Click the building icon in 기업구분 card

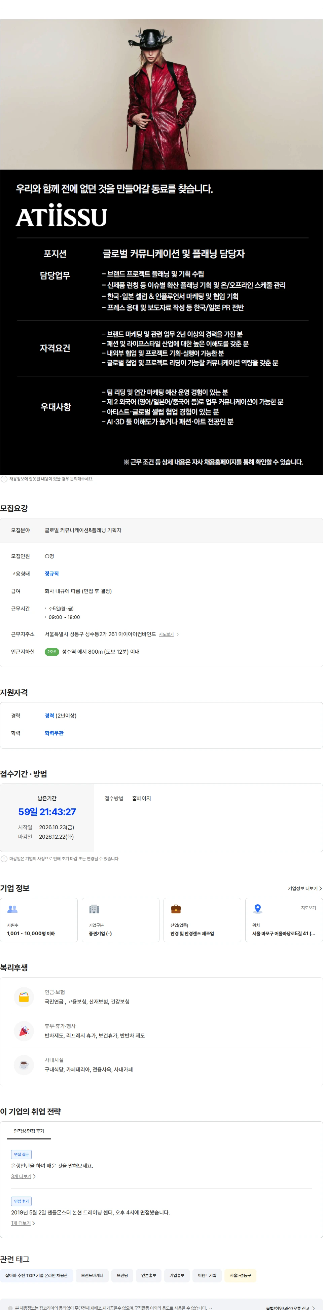click(94, 909)
